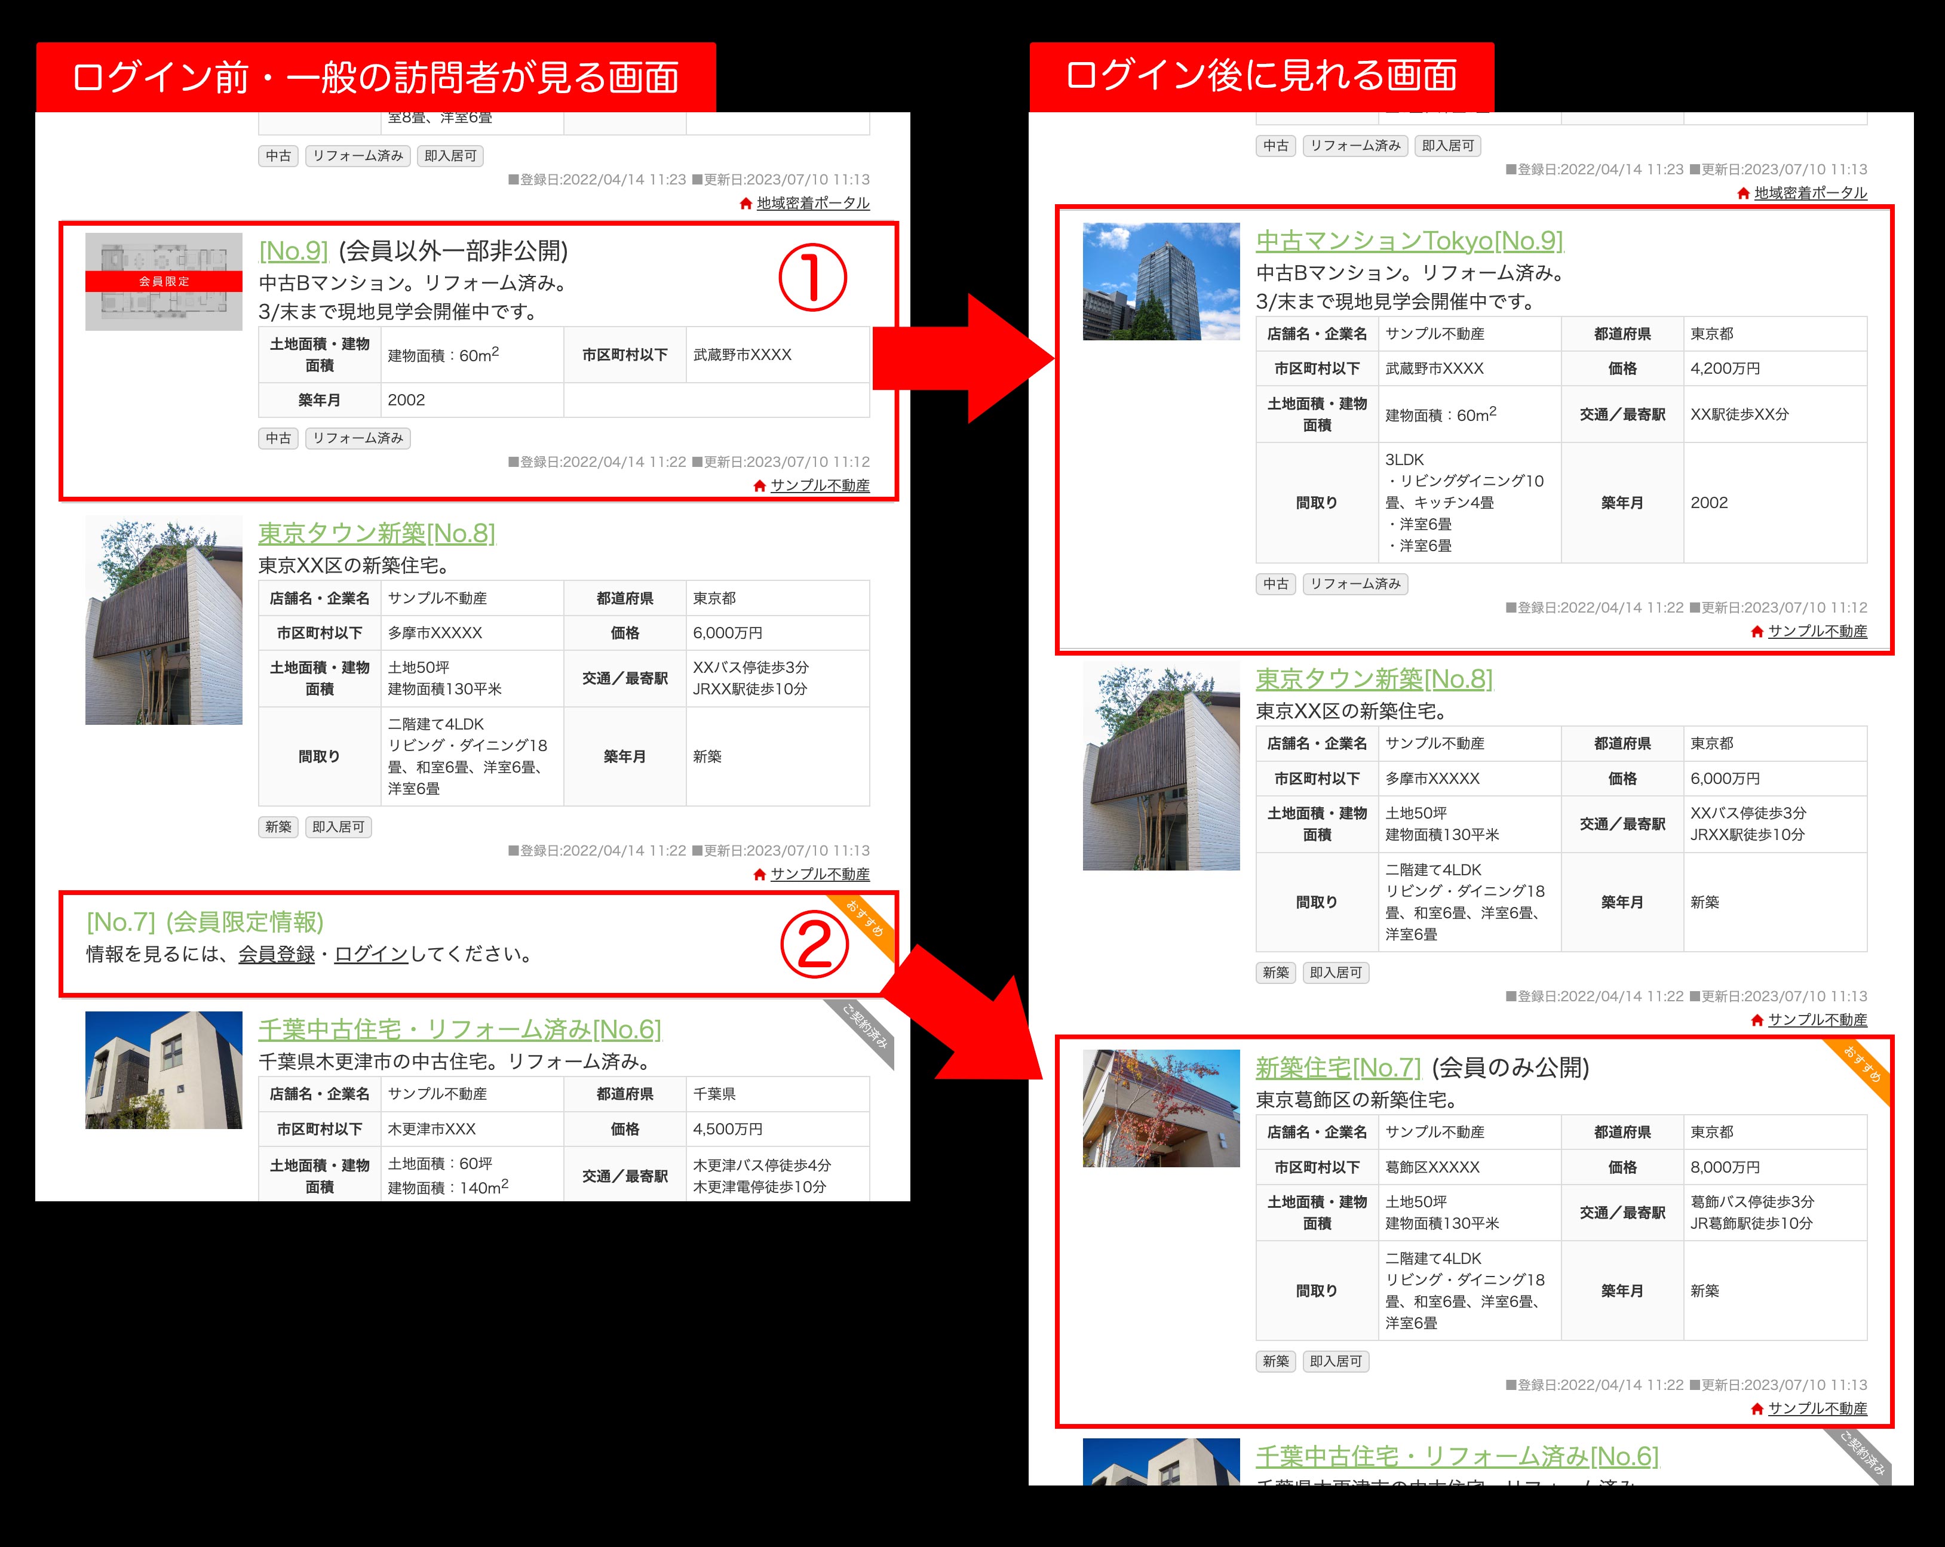1945x1547 pixels.
Task: Click home icon beside 地域密着ポータル in post-login screen
Action: [x=1744, y=193]
